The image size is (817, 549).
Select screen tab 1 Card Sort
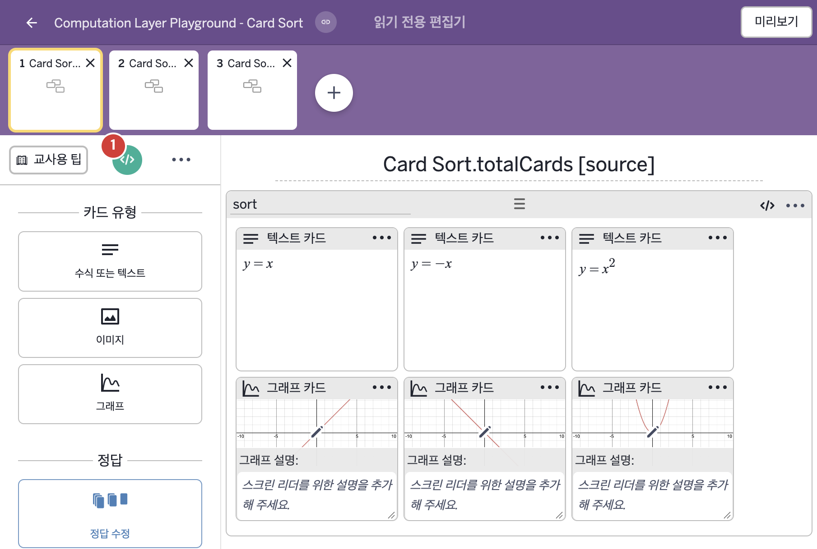56,90
